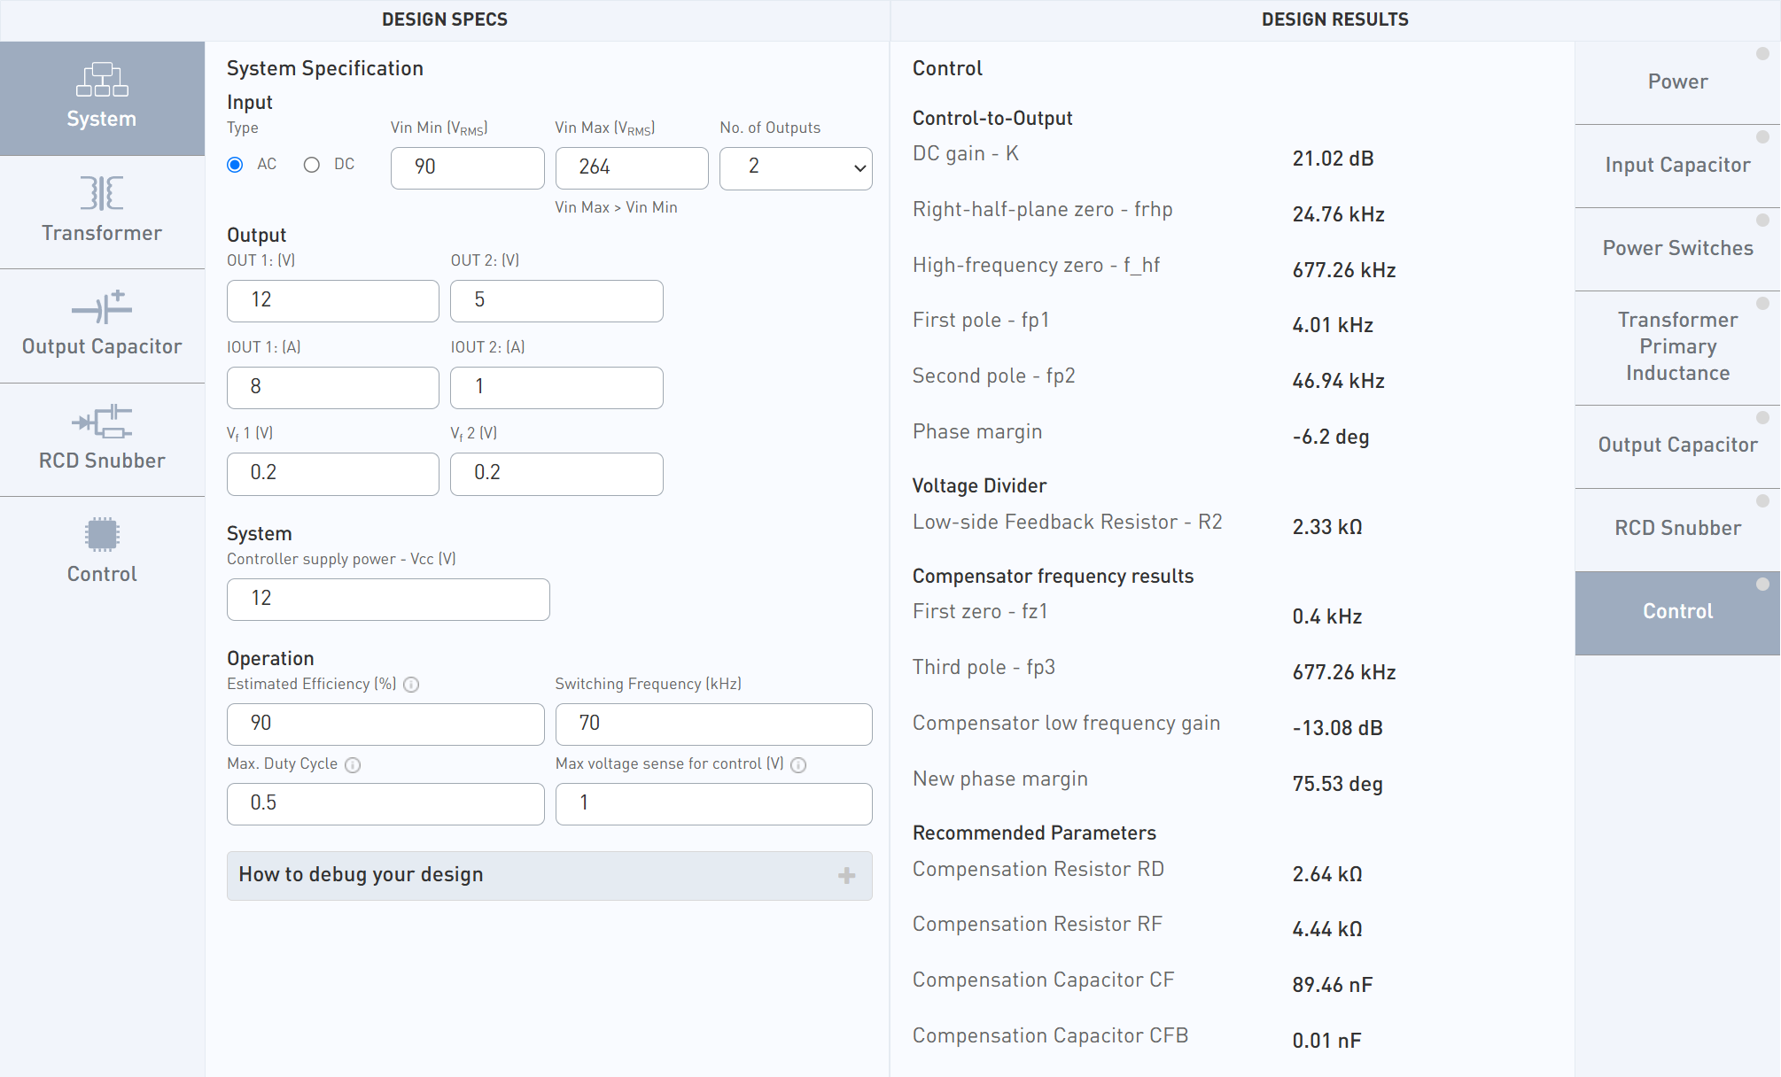The height and width of the screenshot is (1077, 1781).
Task: Go to Power Switches results
Action: [x=1676, y=249]
